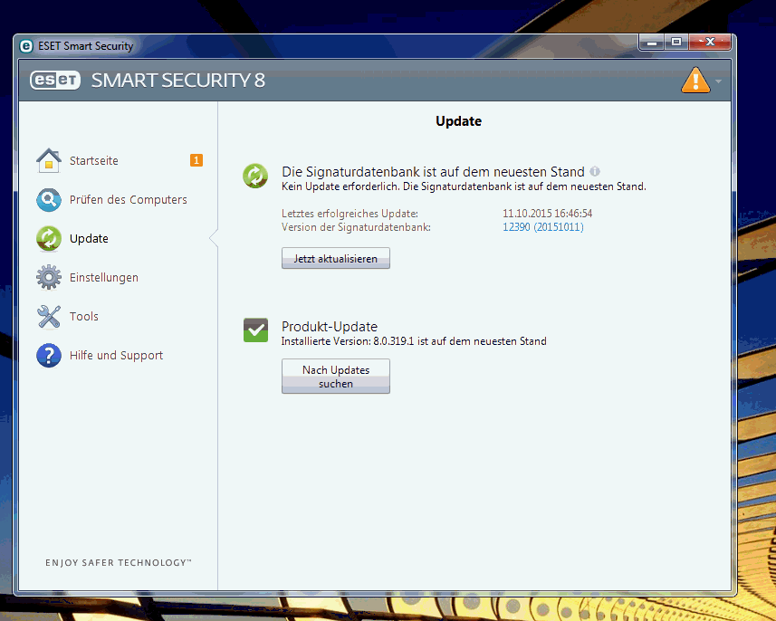Click the green Update sidebar icon
776x621 pixels.
(x=48, y=239)
